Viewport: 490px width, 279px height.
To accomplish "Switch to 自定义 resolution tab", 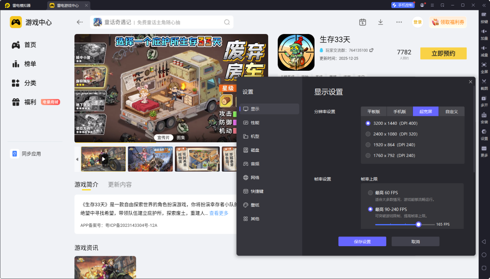I will 452,111.
